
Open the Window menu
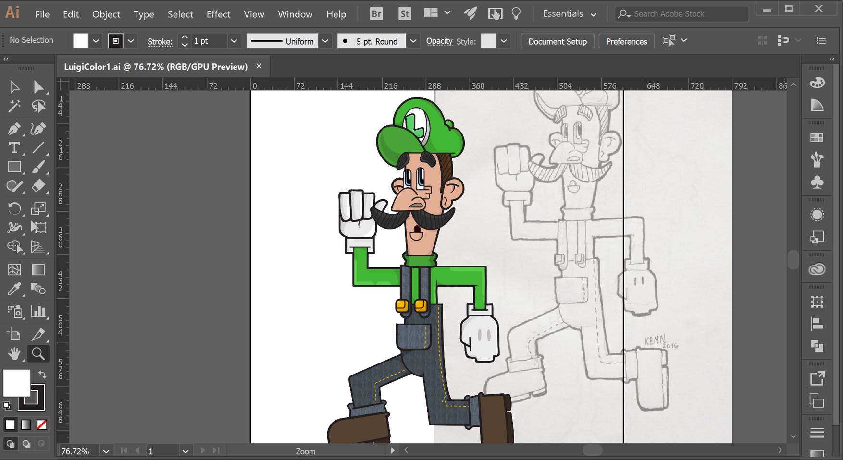[x=295, y=14]
